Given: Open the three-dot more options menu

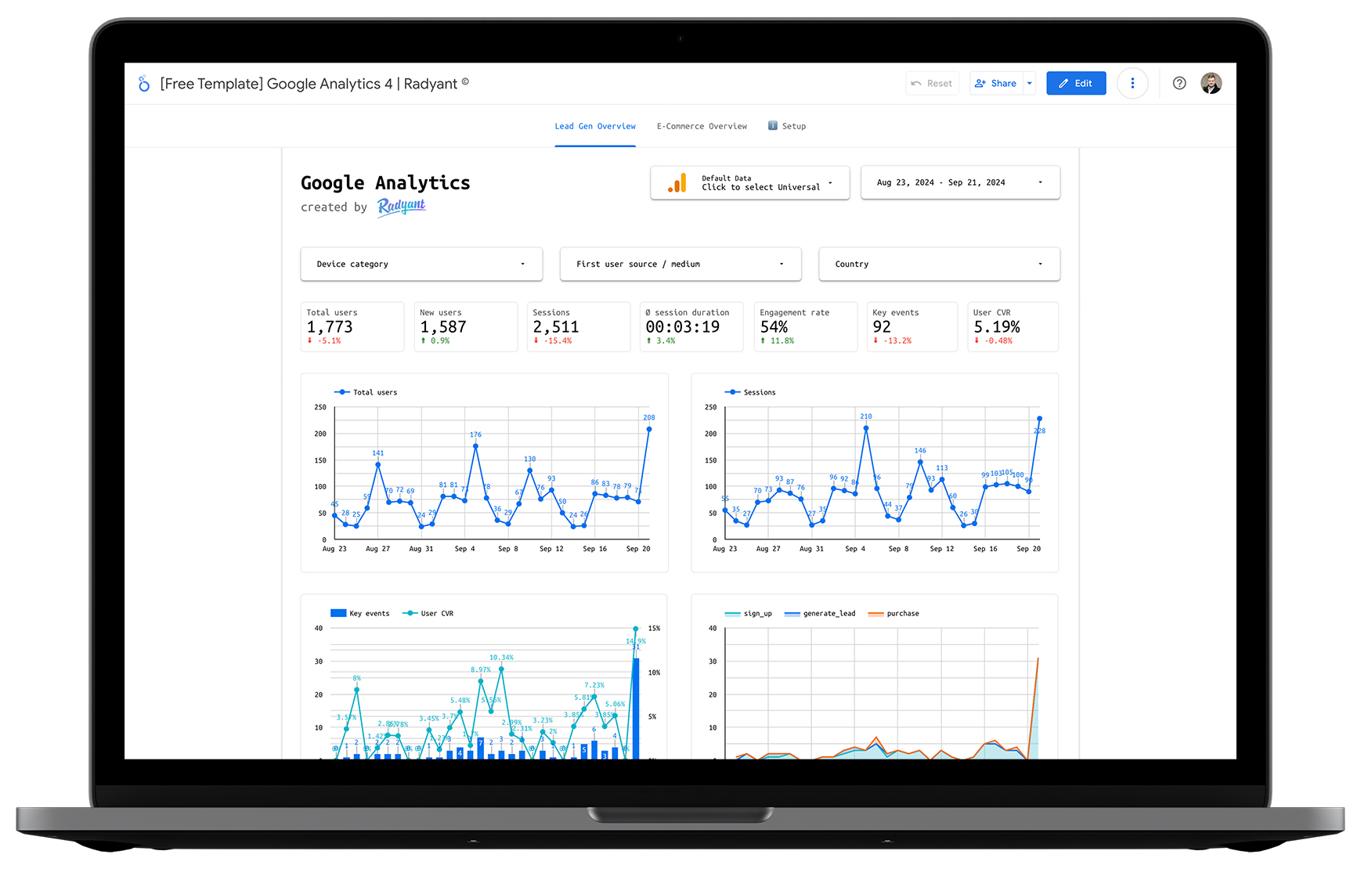Looking at the screenshot, I should [x=1132, y=84].
